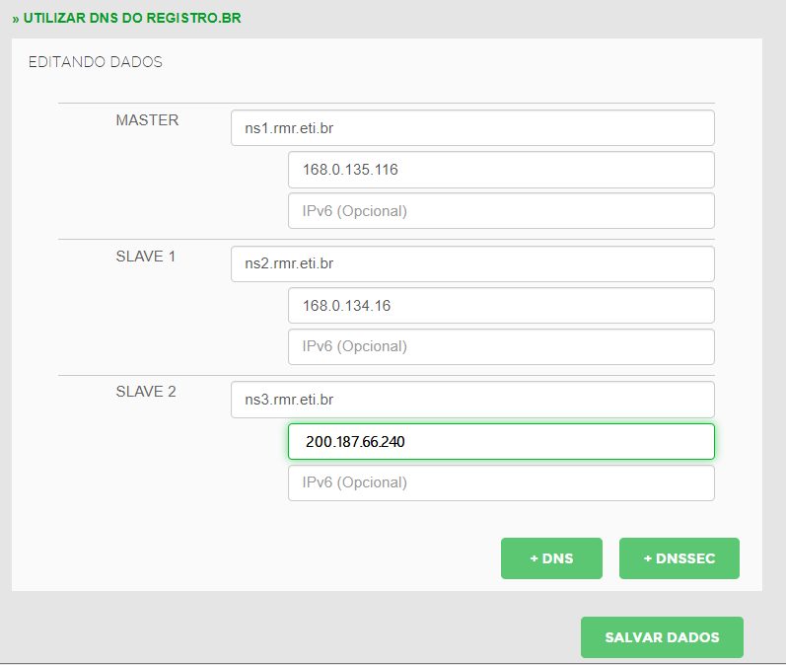Click the » chevron before Utilizar DNS
This screenshot has width=786, height=665.
(x=16, y=19)
